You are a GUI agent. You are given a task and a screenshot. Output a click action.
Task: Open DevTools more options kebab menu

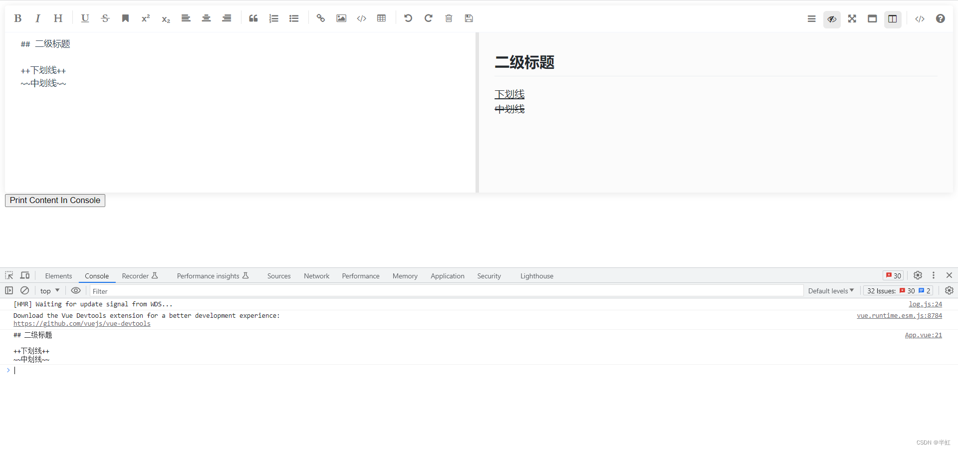pos(934,275)
